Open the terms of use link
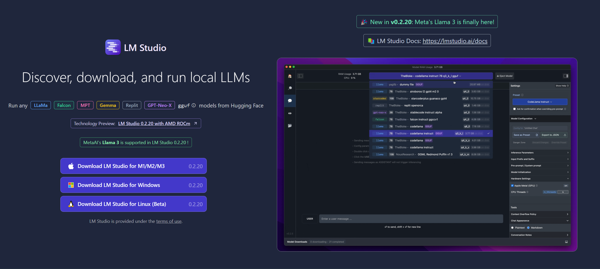 tap(169, 221)
